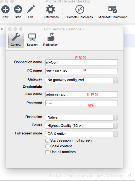
Task: Toggle the Use all monitors checkbox
Action: [47, 152]
